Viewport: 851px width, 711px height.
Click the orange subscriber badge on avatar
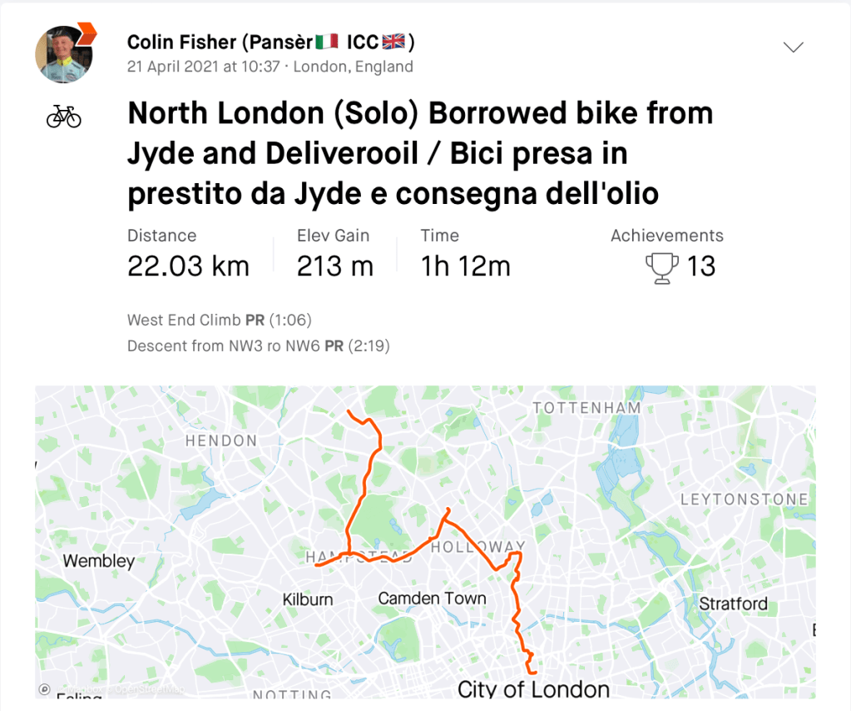click(x=85, y=34)
